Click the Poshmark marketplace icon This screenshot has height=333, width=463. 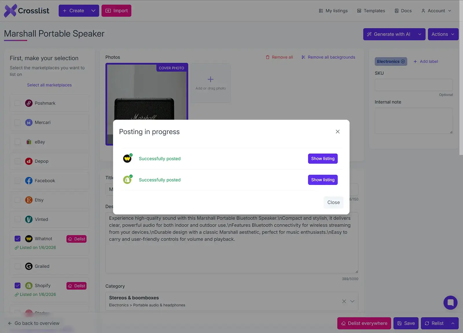pyautogui.click(x=29, y=103)
